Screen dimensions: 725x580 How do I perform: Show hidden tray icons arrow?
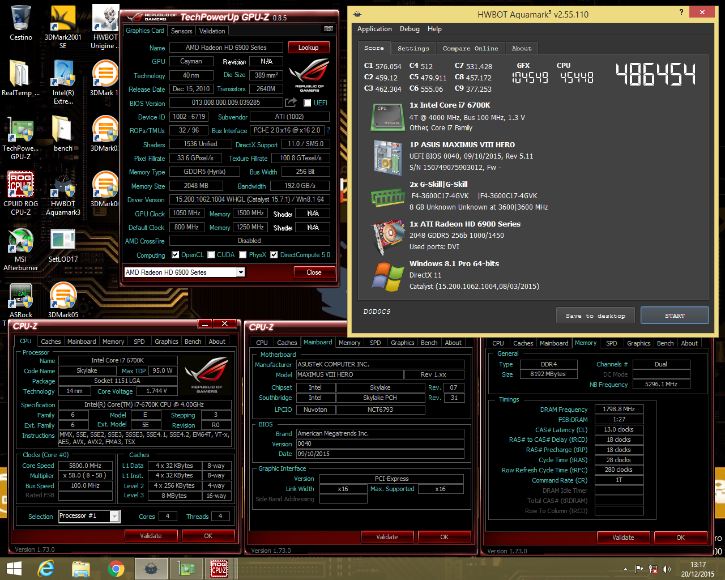[625, 569]
